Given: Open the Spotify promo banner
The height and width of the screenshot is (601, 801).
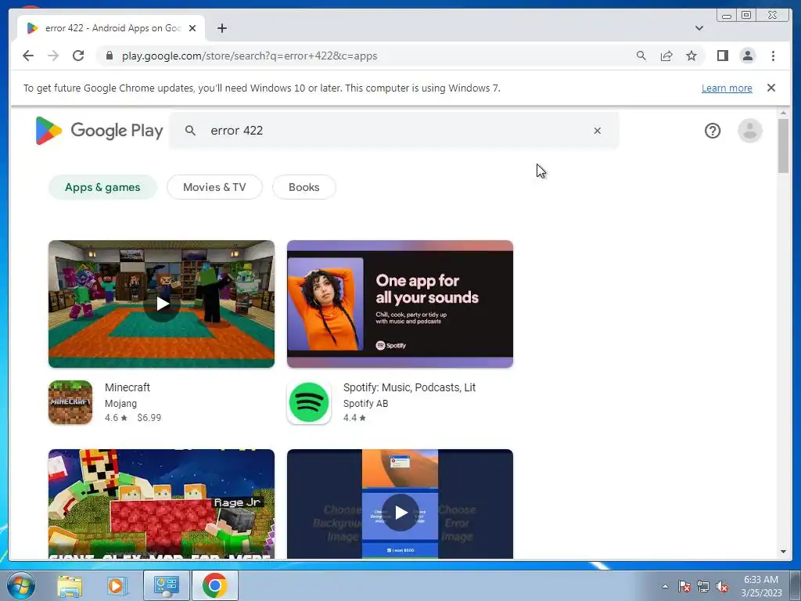Looking at the screenshot, I should tap(400, 304).
